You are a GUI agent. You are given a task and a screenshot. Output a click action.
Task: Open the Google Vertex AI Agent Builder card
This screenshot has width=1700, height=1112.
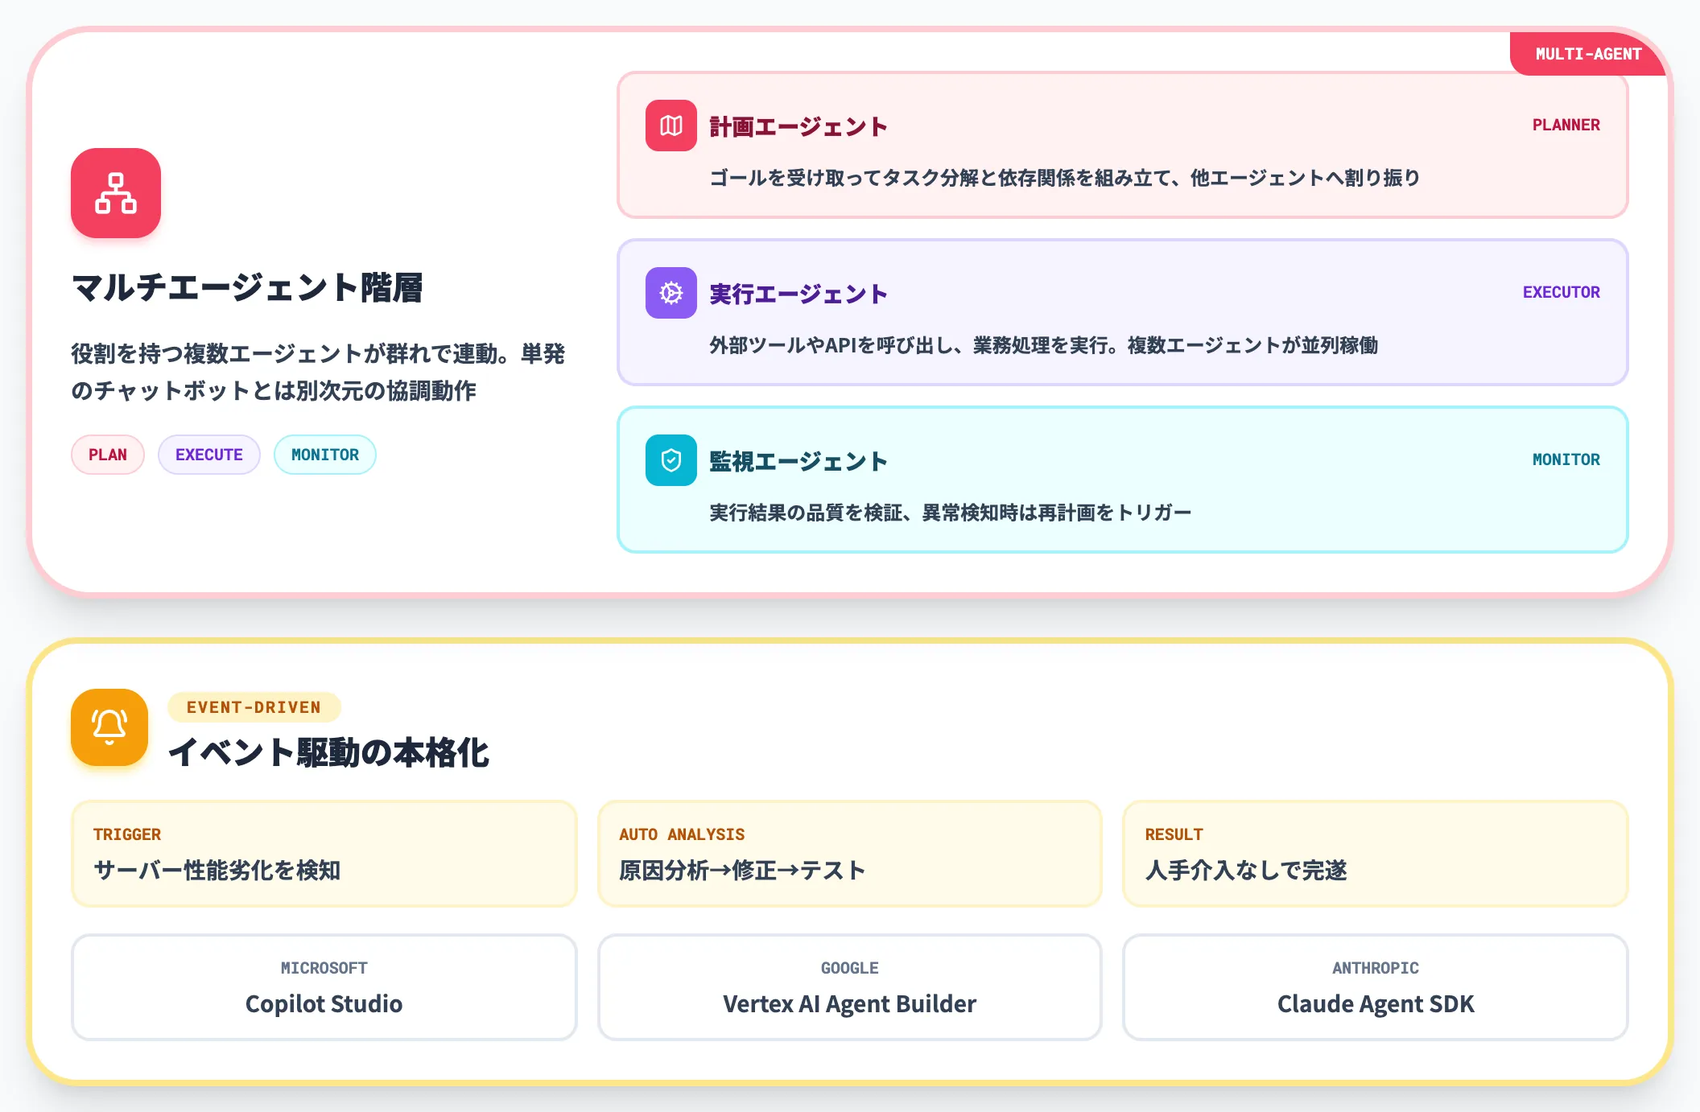pyautogui.click(x=850, y=987)
